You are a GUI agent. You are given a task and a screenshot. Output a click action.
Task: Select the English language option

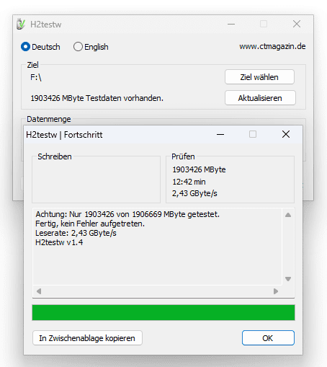91,47
